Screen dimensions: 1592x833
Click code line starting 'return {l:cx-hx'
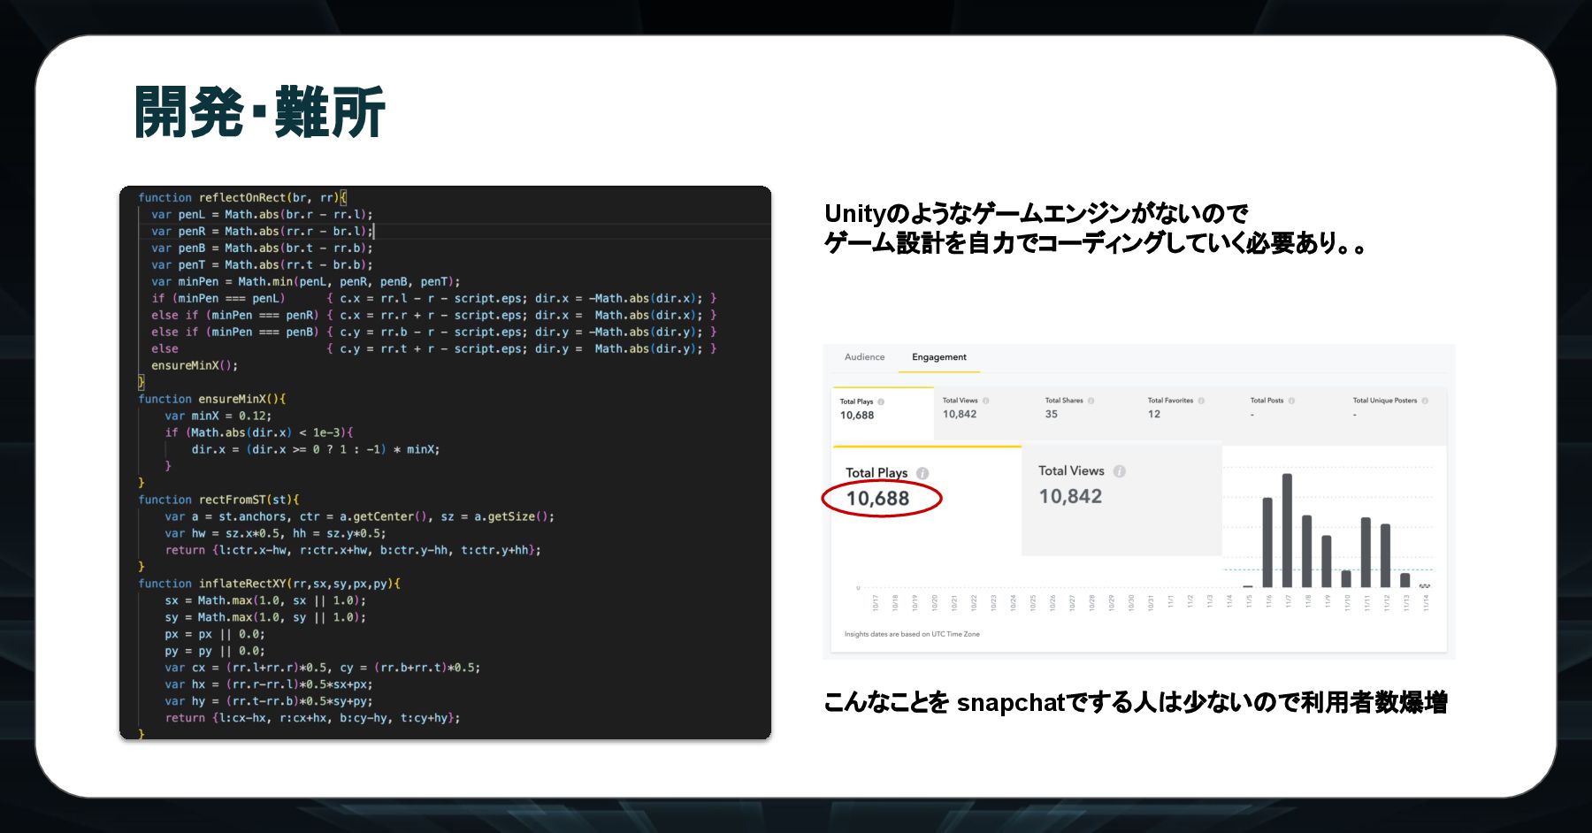(x=312, y=718)
